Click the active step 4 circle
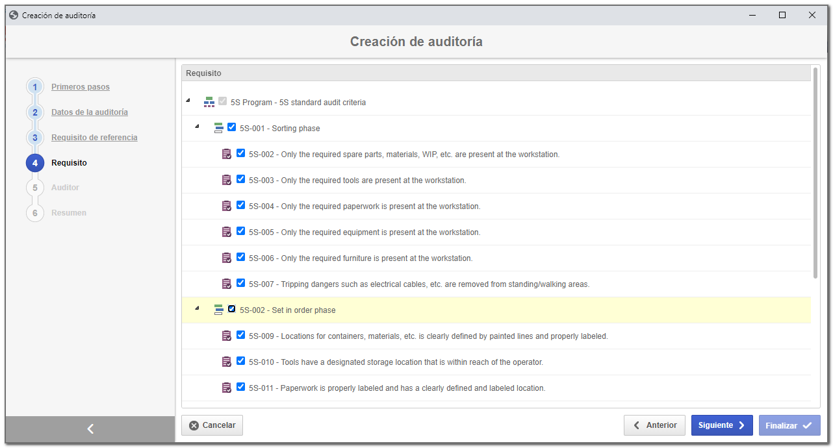833x448 pixels. point(35,163)
